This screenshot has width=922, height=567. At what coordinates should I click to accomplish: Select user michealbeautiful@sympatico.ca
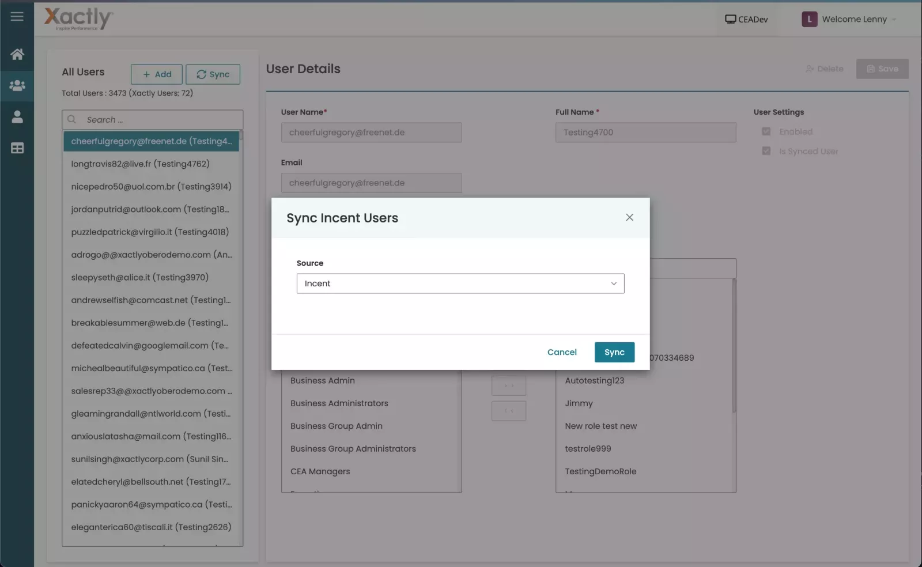[151, 368]
